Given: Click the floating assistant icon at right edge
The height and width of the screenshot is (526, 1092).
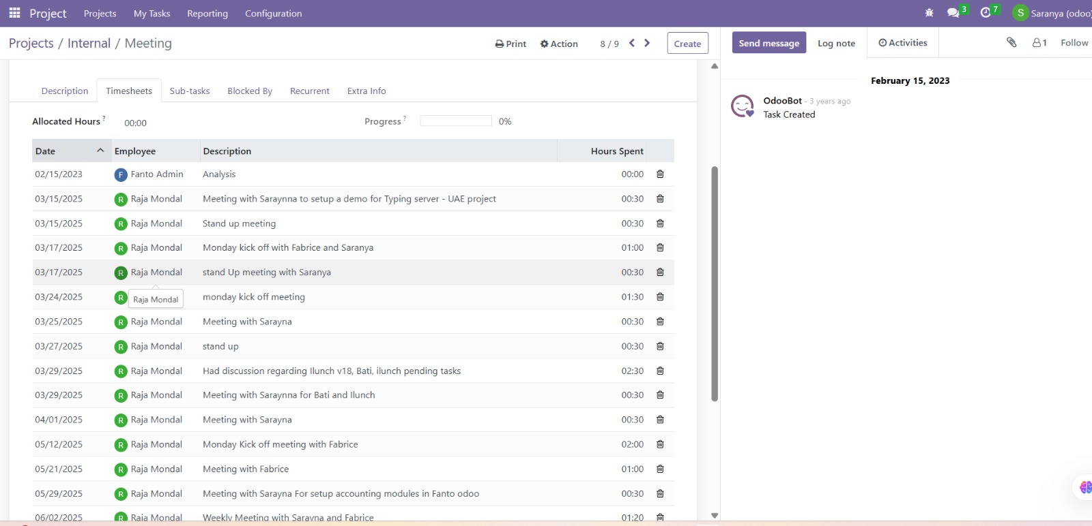Looking at the screenshot, I should tap(1085, 487).
